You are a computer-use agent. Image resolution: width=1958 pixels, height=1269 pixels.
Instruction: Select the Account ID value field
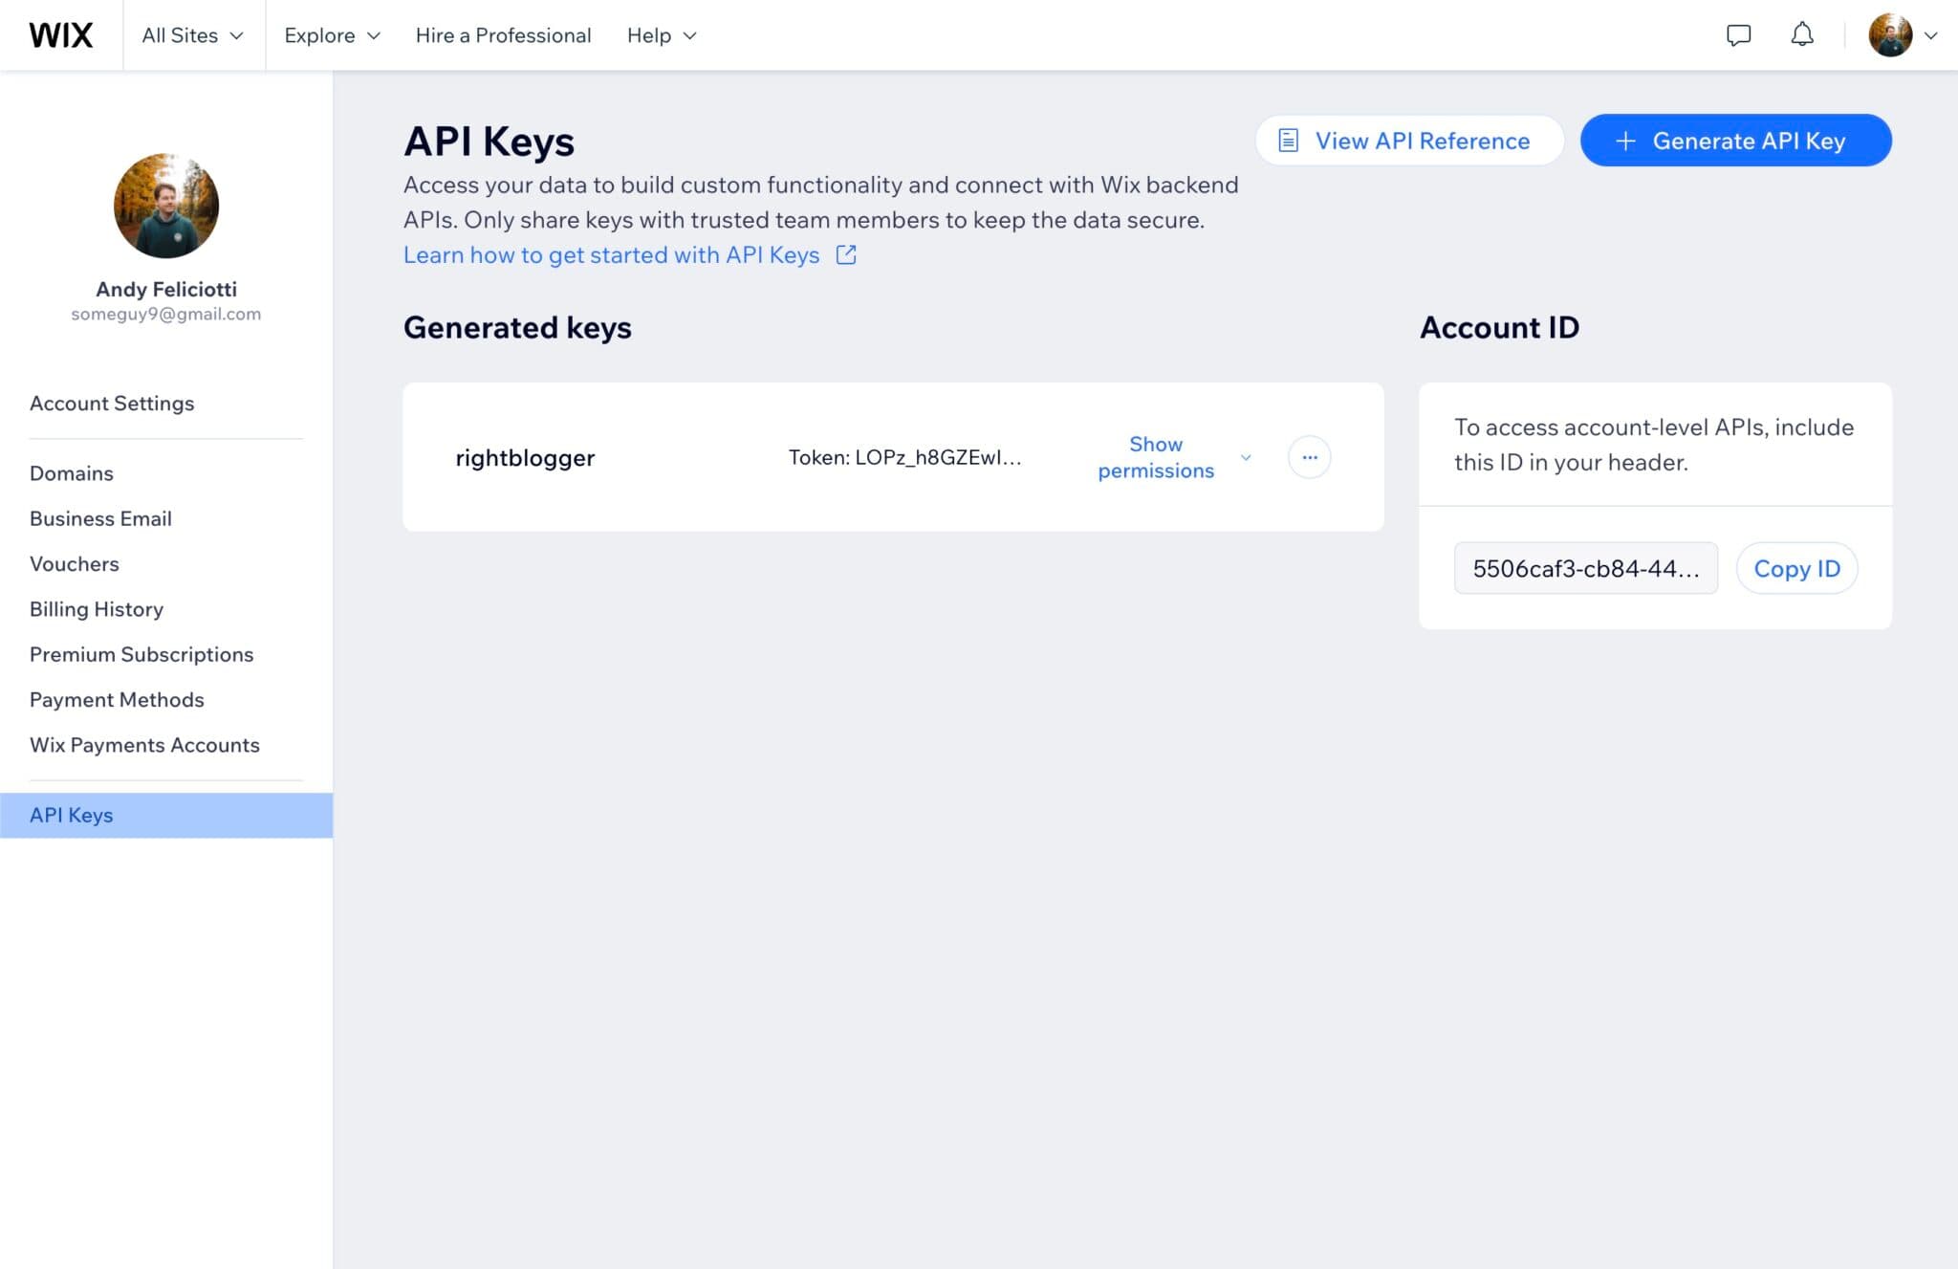1585,568
